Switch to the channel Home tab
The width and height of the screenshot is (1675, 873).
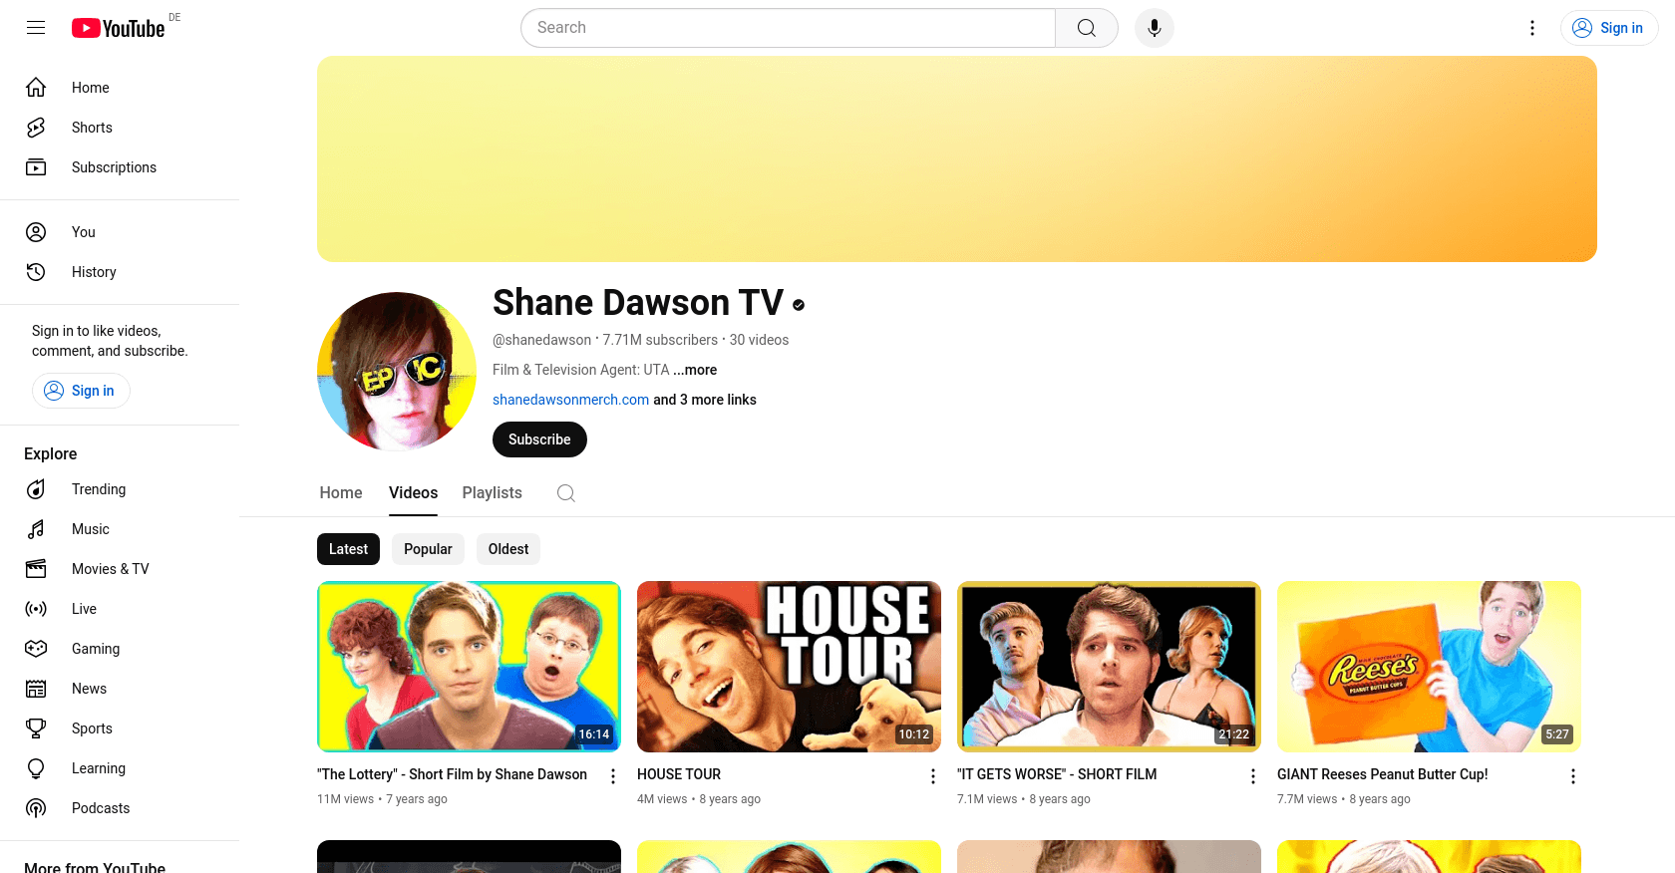tap(341, 493)
